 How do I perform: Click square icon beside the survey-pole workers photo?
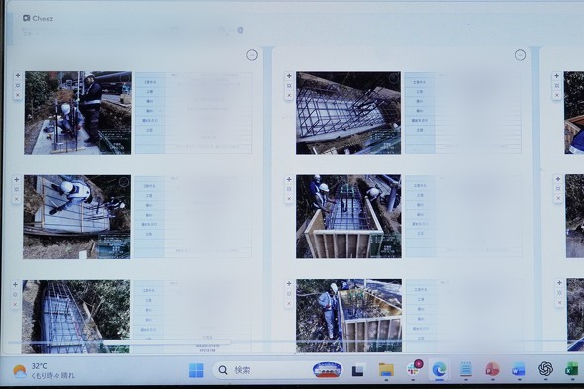18,86
